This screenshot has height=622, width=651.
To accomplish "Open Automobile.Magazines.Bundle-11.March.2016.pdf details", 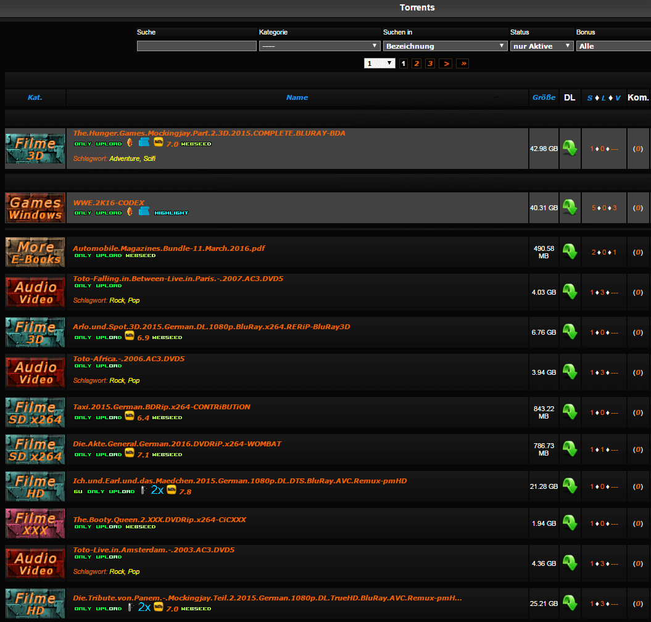I will point(169,248).
